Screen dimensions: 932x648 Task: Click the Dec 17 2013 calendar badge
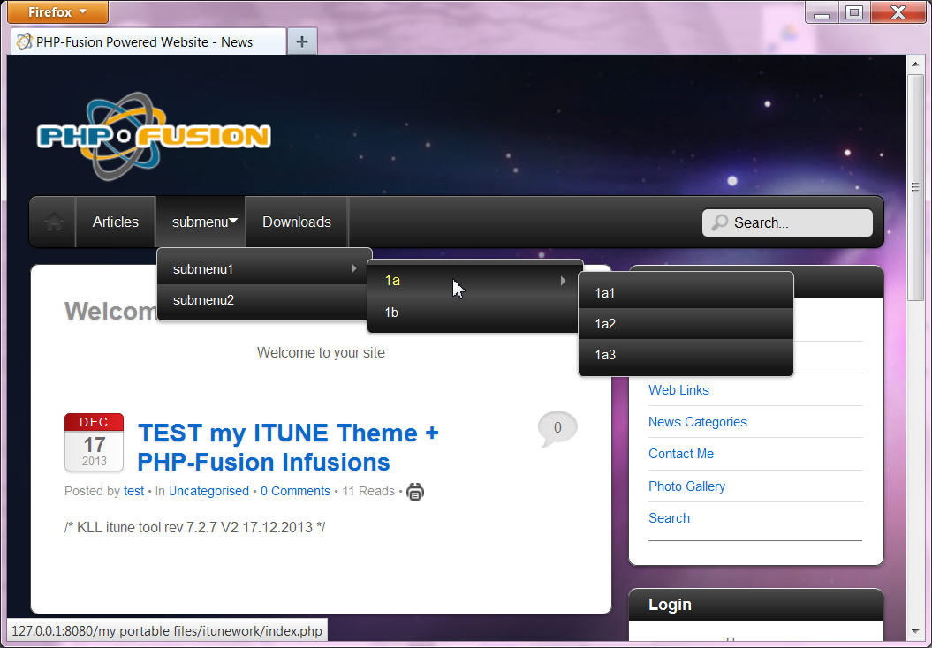(x=94, y=441)
